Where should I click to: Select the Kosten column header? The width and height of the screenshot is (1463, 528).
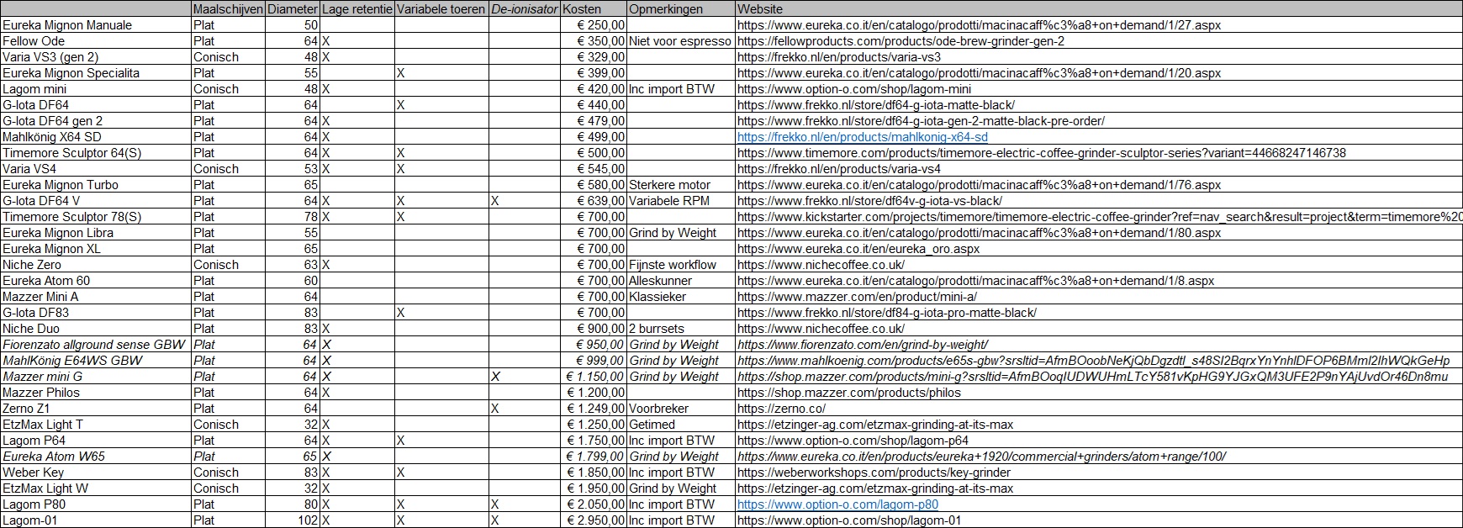pos(594,9)
